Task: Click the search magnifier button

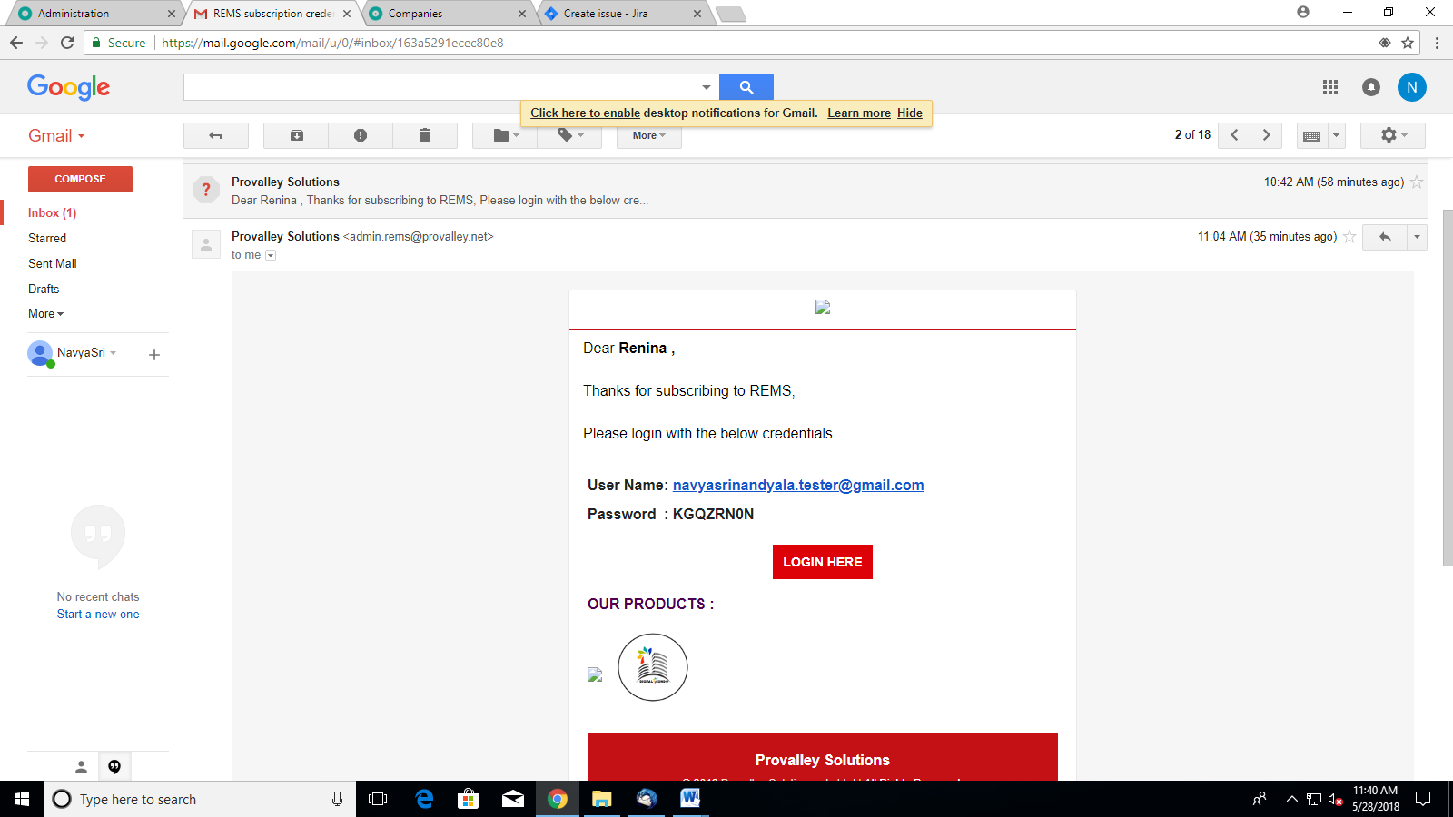Action: [746, 87]
